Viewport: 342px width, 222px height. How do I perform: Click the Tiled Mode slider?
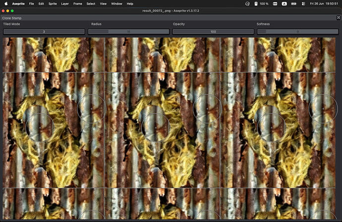point(44,32)
